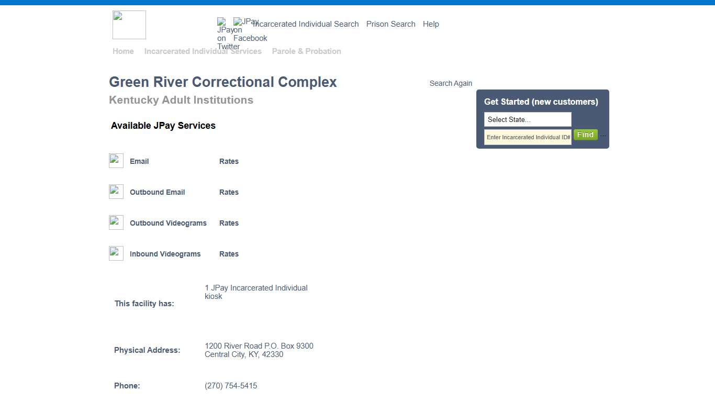View Rates for Email service
Image resolution: width=715 pixels, height=402 pixels.
click(x=229, y=161)
